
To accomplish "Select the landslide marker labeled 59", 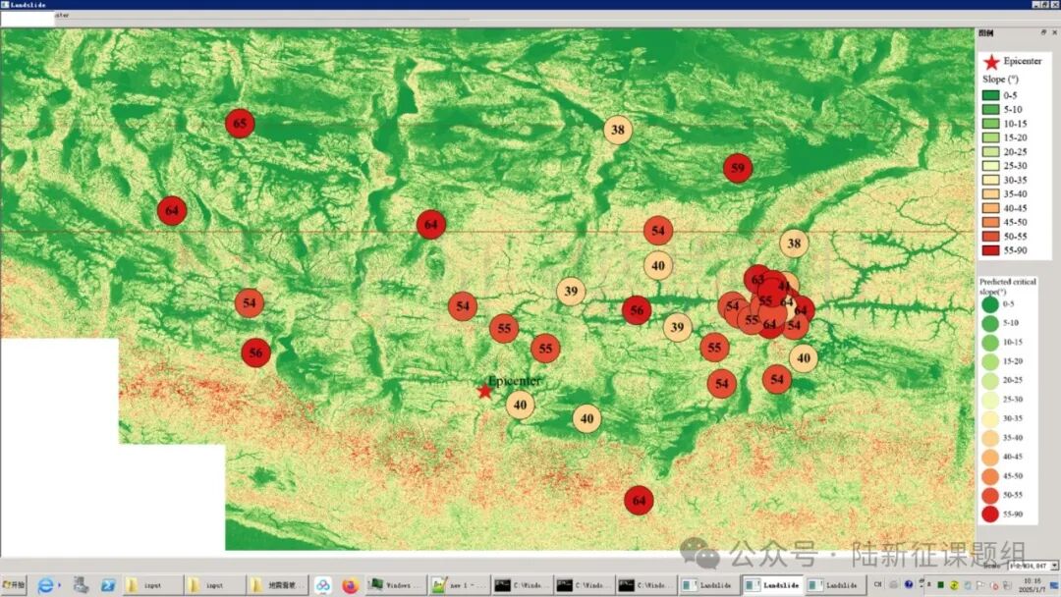I will 738,168.
